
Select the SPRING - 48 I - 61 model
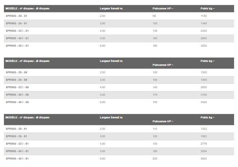(x=17, y=158)
